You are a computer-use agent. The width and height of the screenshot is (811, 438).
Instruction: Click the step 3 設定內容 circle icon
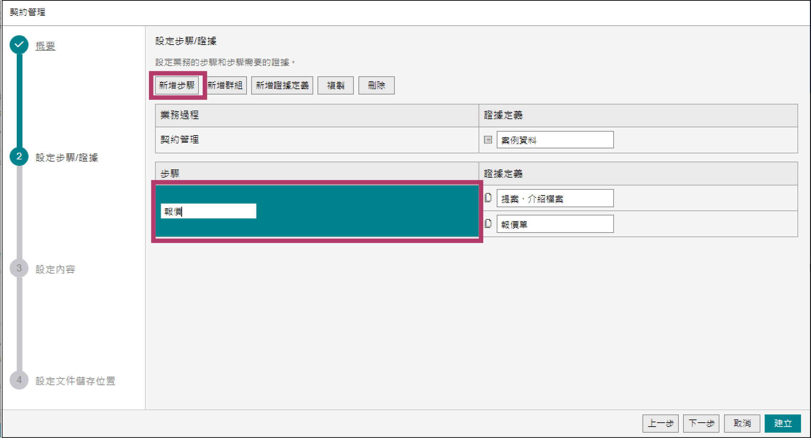[x=19, y=268]
